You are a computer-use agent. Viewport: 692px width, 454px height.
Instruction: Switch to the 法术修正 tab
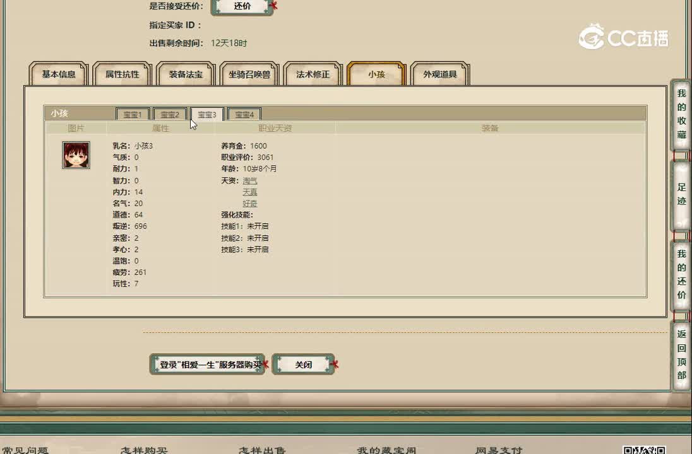coord(313,74)
